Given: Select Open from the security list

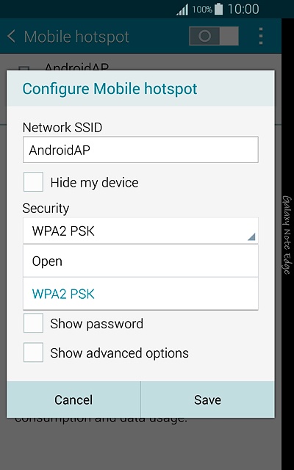Looking at the screenshot, I should click(x=140, y=261).
